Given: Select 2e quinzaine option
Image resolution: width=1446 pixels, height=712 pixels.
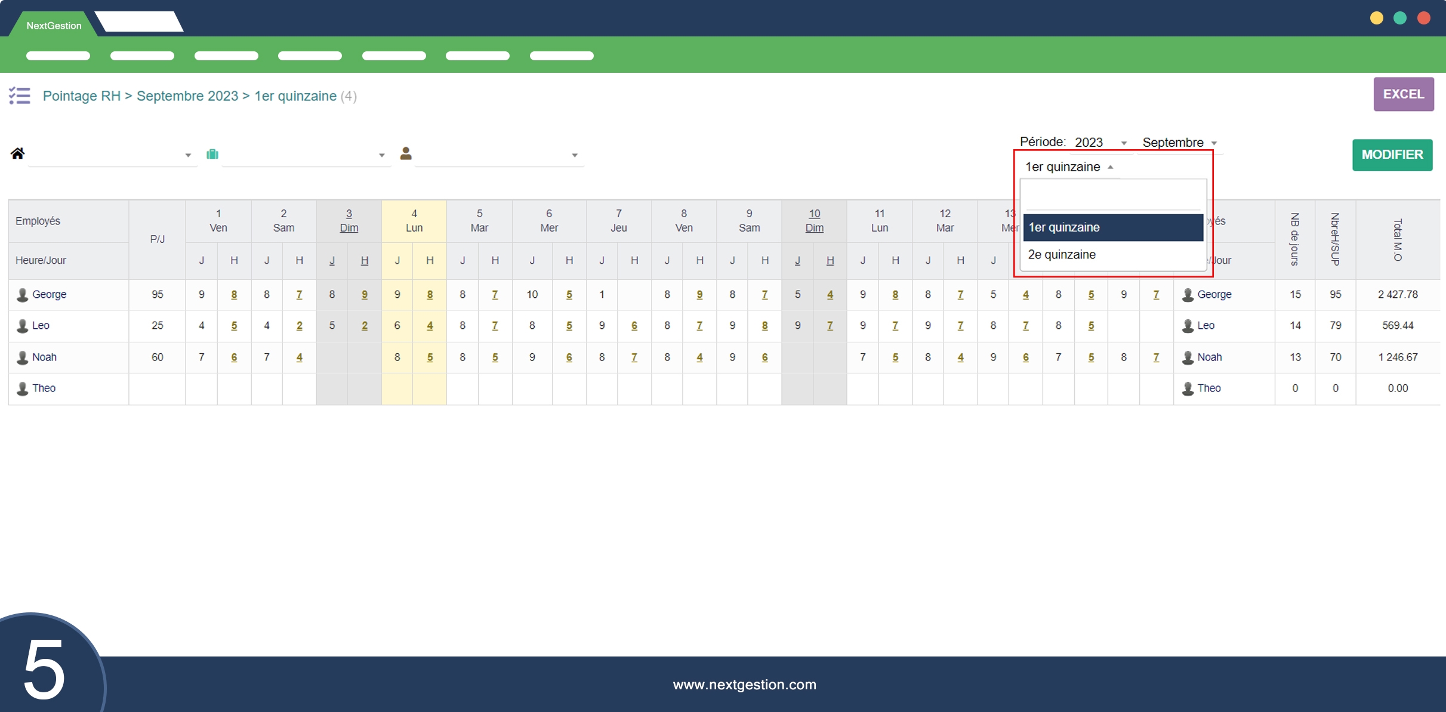Looking at the screenshot, I should 1062,255.
